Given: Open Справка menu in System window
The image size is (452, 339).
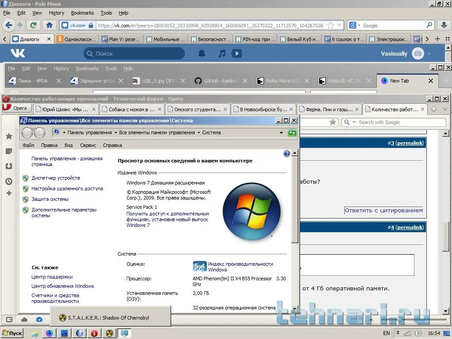Looking at the screenshot, I should [x=113, y=145].
